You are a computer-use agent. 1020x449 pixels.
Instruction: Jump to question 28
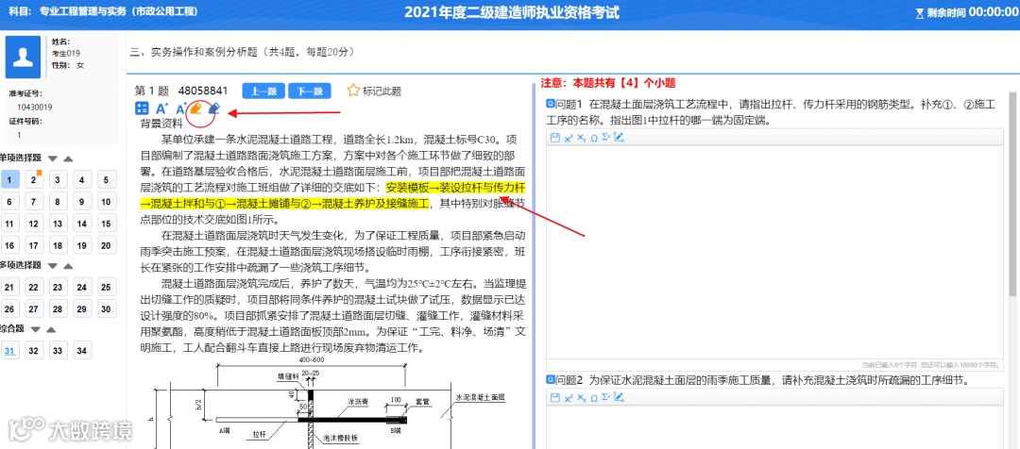click(x=58, y=309)
